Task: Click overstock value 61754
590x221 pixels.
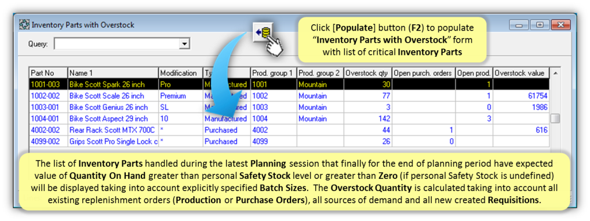Action: [x=537, y=96]
